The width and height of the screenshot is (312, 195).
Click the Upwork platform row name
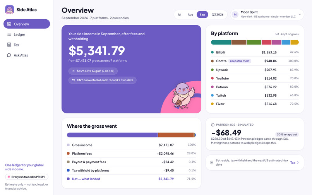pos(222,70)
